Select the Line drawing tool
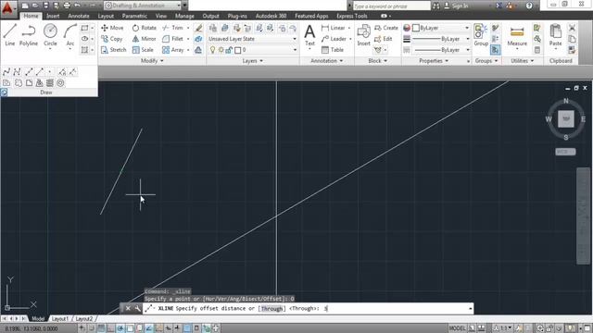593x333 pixels. [10, 35]
